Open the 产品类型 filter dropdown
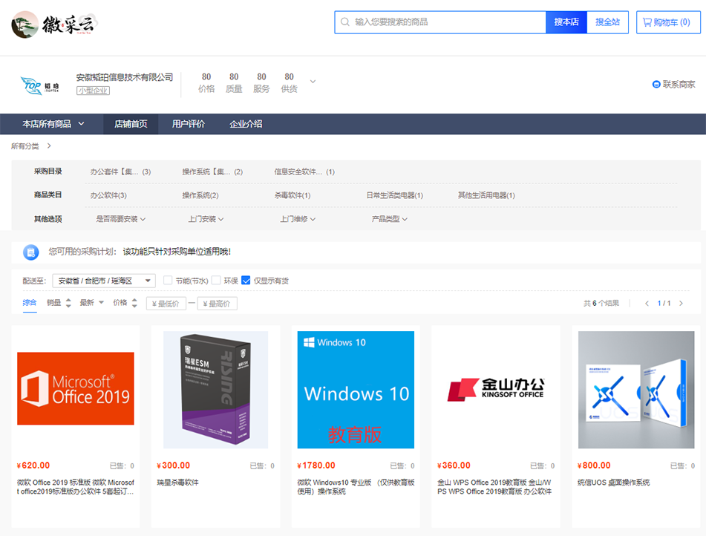This screenshot has height=536, width=706. (x=390, y=219)
